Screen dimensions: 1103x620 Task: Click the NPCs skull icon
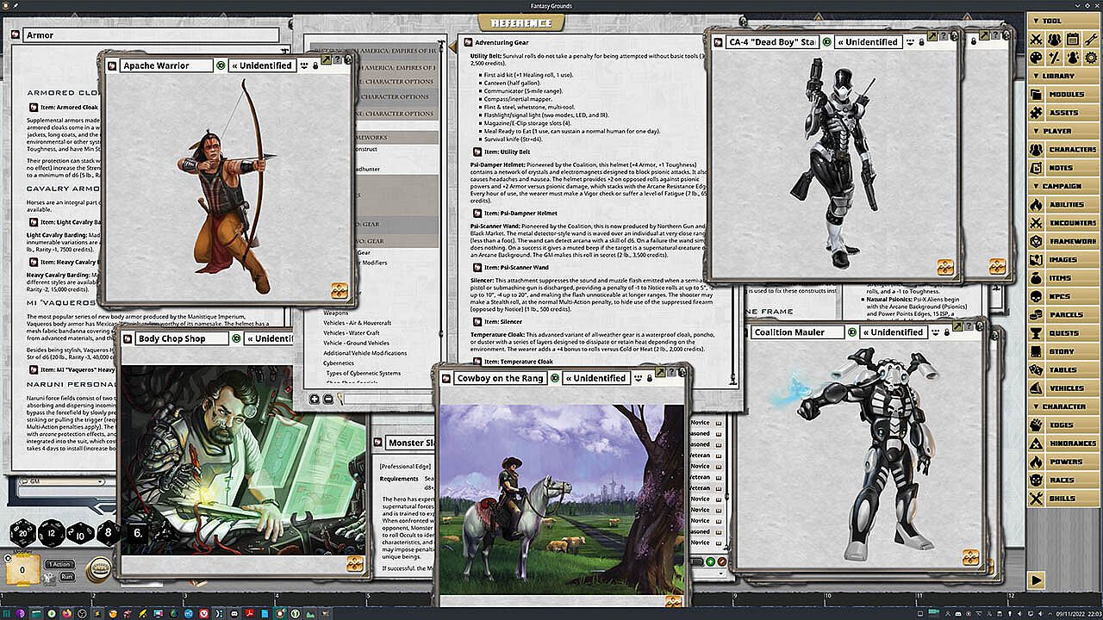pyautogui.click(x=1036, y=296)
